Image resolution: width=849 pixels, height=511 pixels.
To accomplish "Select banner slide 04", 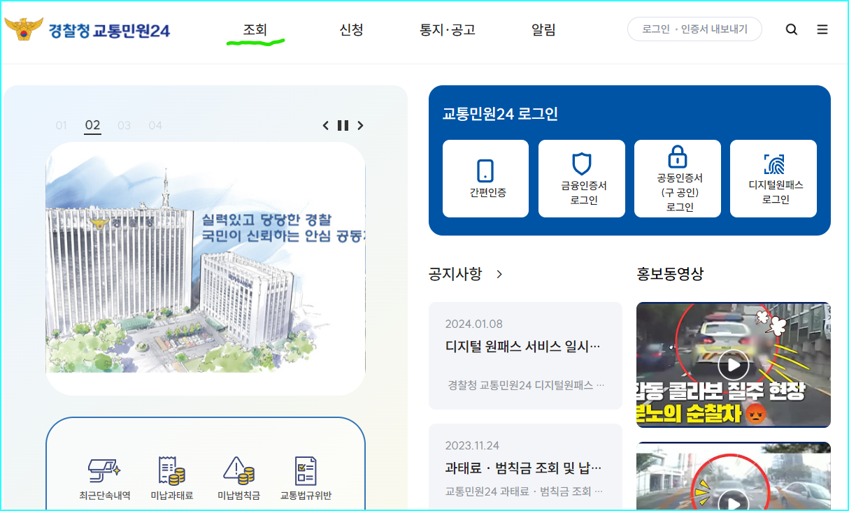I will [155, 126].
